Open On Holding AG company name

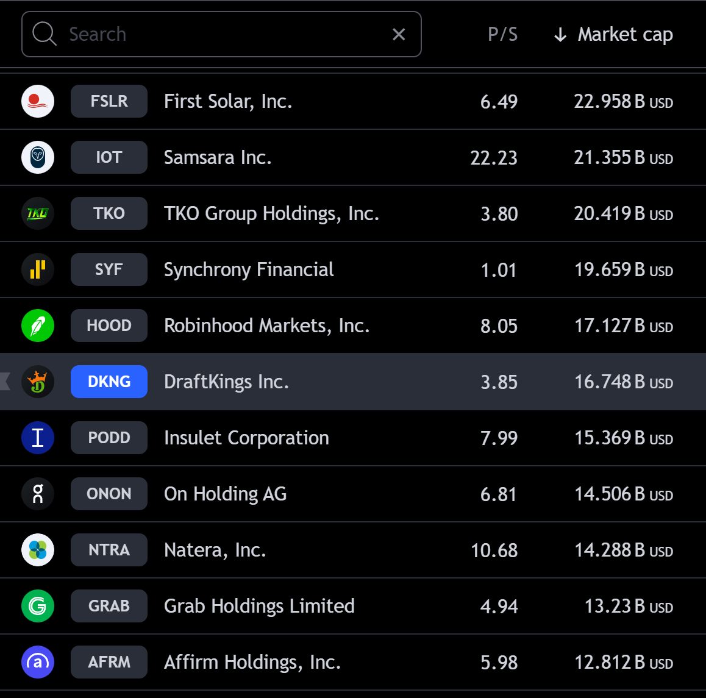click(x=225, y=494)
